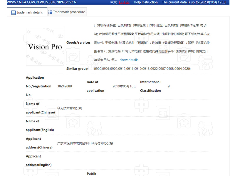Select application number 38242888
235x176 pixels.
point(64,86)
